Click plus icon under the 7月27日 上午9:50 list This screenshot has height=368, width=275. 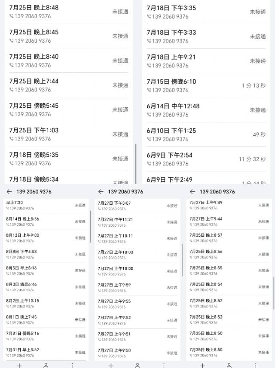[x=111, y=365]
